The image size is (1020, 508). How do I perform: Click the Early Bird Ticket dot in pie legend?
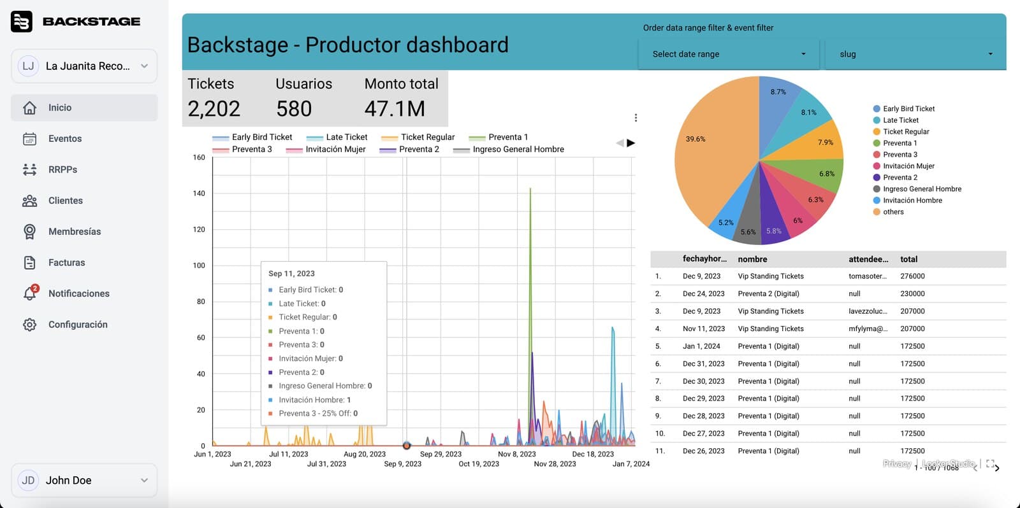click(877, 109)
